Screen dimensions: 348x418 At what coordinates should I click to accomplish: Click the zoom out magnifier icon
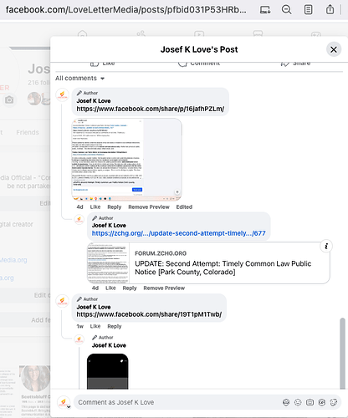(x=286, y=10)
